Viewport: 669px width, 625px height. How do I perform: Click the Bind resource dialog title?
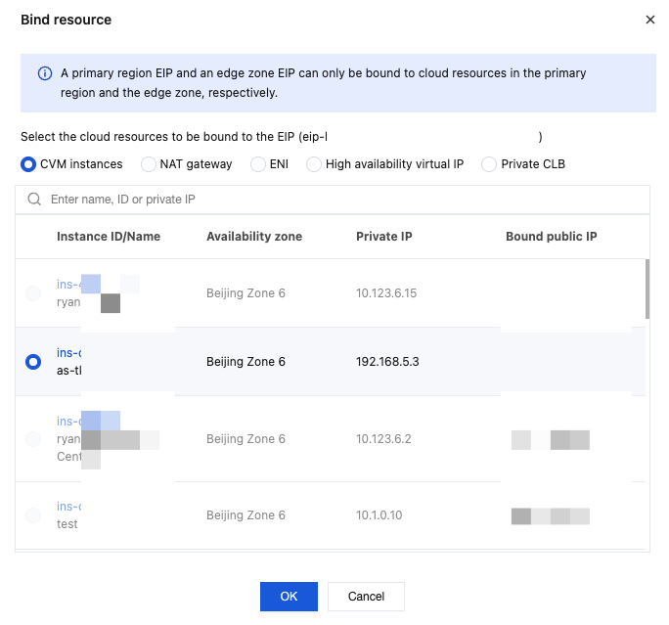[67, 20]
